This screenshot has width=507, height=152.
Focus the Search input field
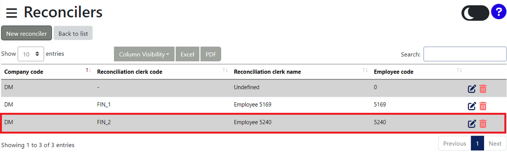pos(465,54)
